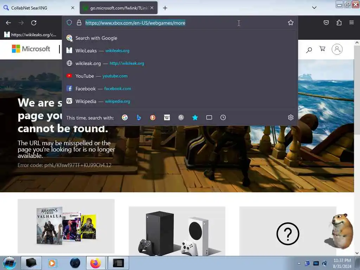Click the hamster desktop mascot
This screenshot has height=270, width=360.
point(339,231)
